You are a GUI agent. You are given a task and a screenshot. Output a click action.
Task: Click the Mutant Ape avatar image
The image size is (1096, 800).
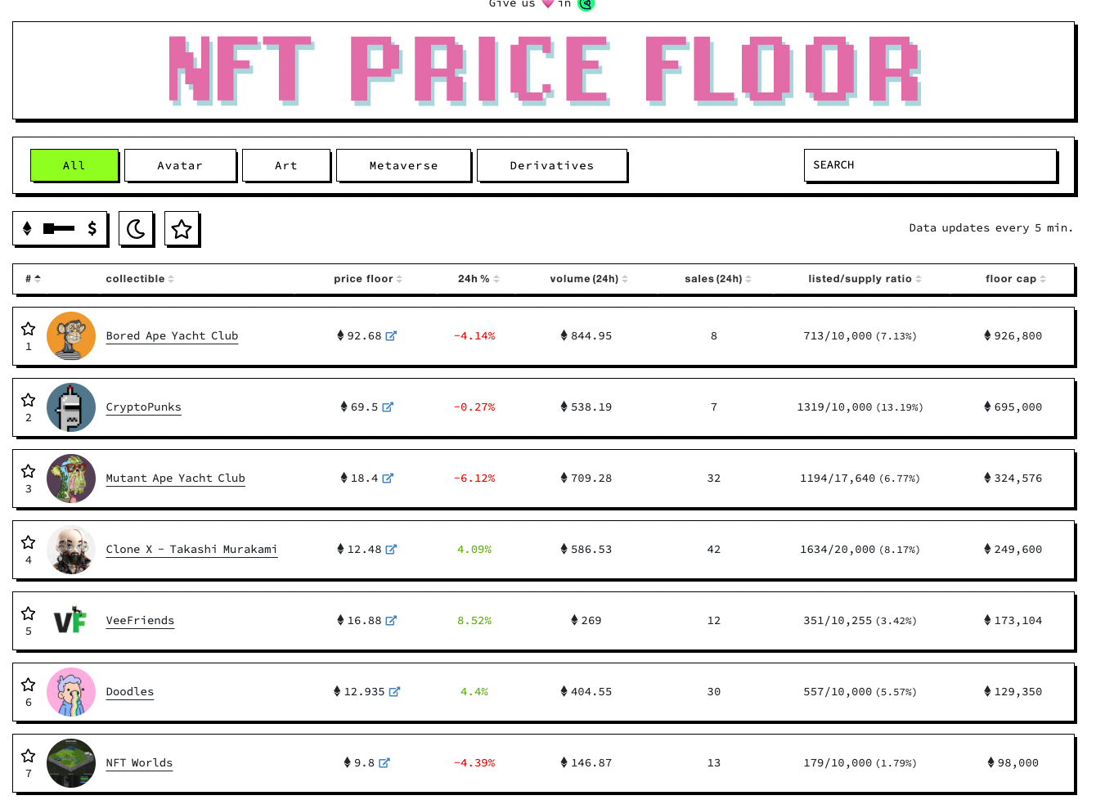point(71,479)
